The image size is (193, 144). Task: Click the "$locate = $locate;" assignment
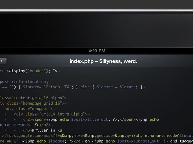click(x=117, y=87)
